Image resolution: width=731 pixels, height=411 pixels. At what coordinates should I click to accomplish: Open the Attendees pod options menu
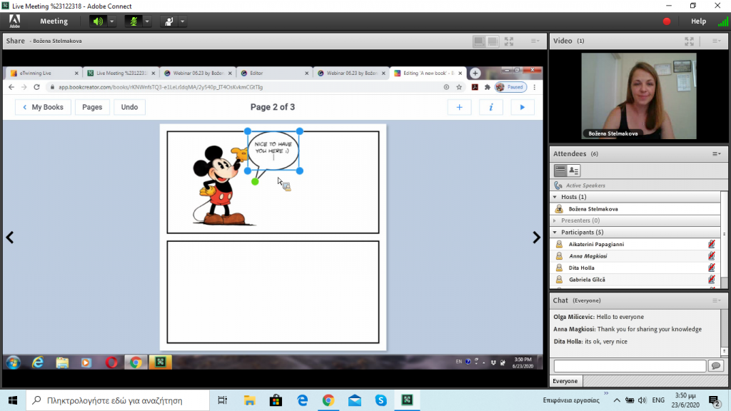[x=717, y=154]
